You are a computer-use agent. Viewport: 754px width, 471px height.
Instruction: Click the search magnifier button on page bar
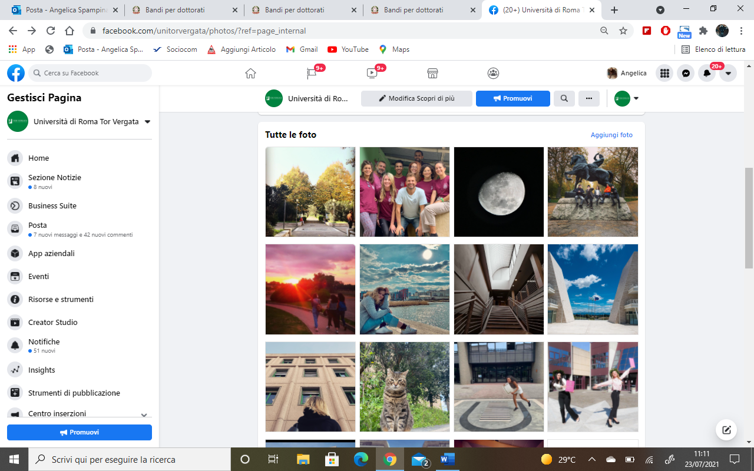[564, 98]
